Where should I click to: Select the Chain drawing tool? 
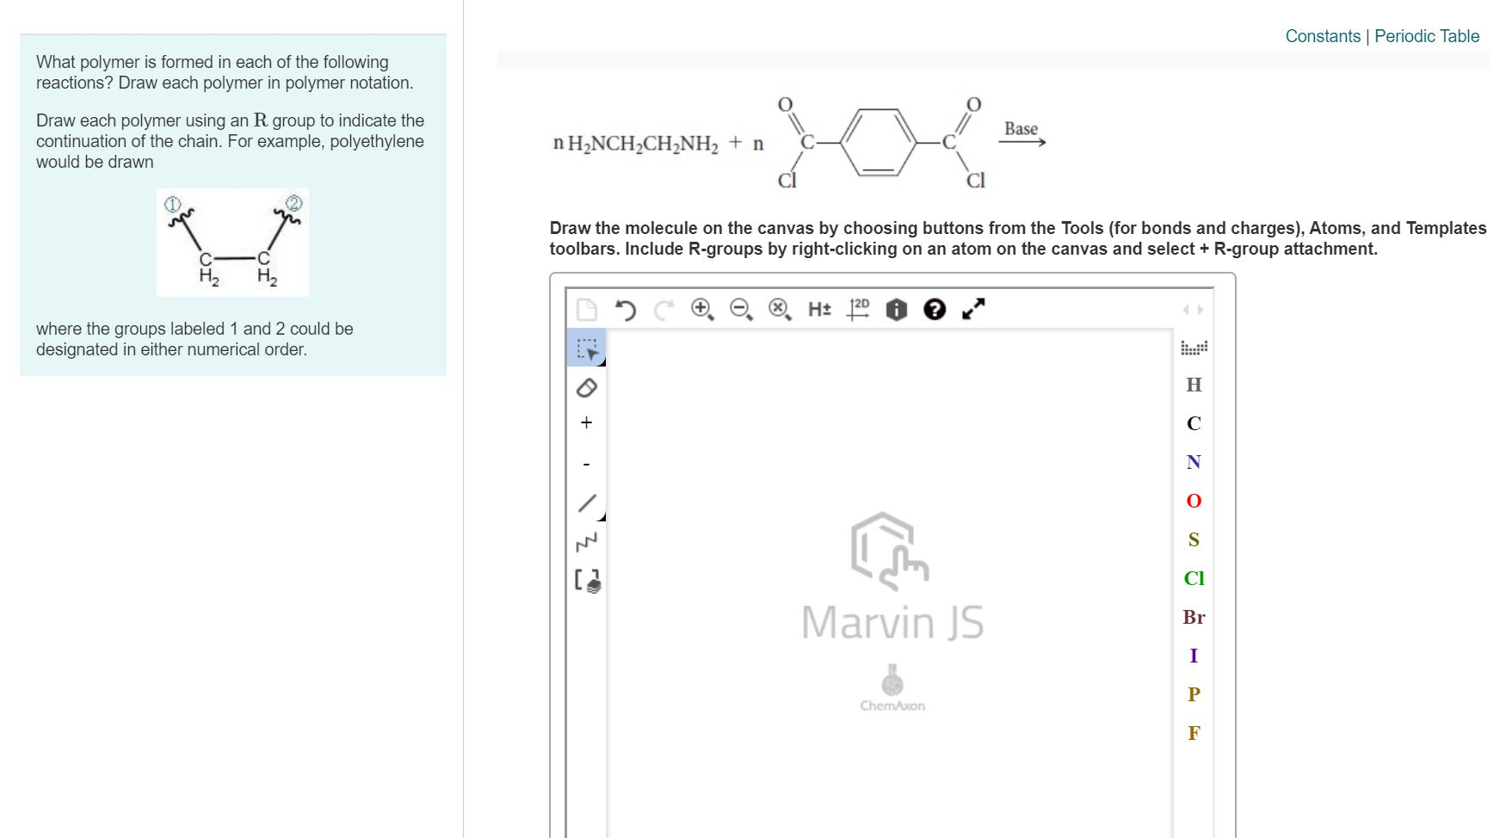[585, 544]
